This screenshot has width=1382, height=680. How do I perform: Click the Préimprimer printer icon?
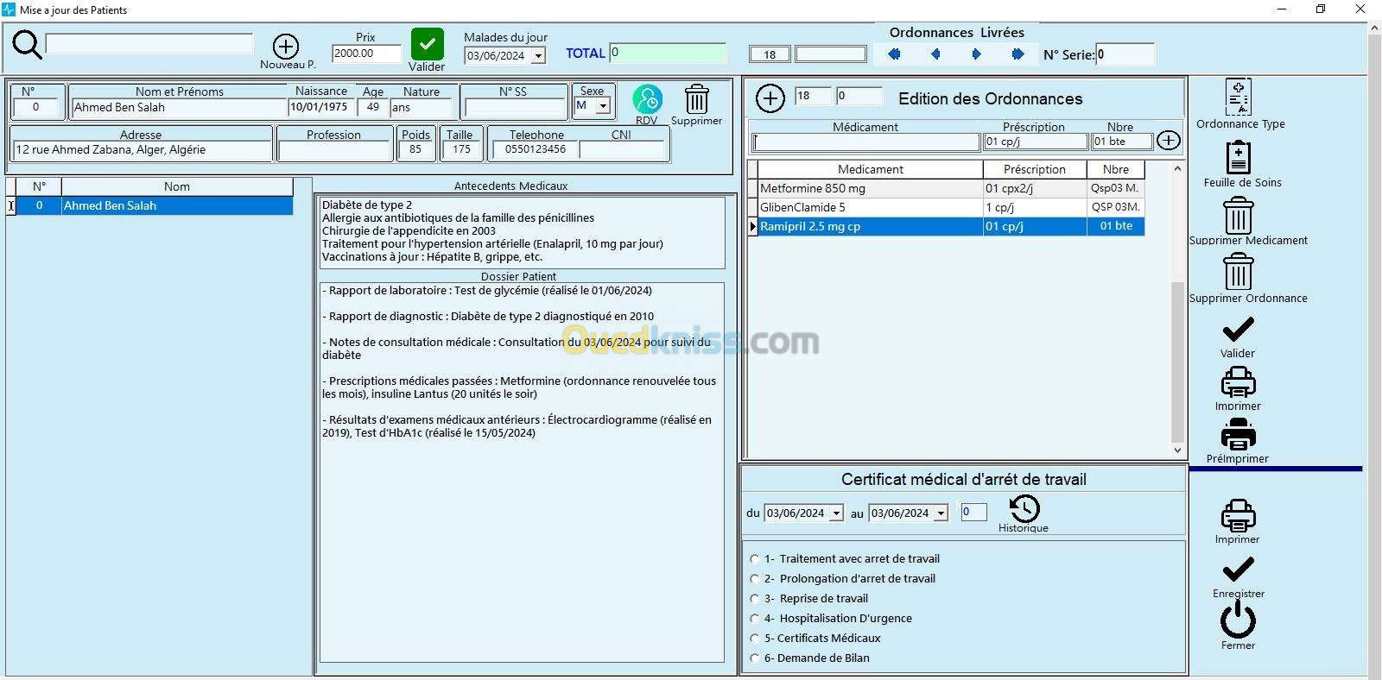[x=1239, y=434]
